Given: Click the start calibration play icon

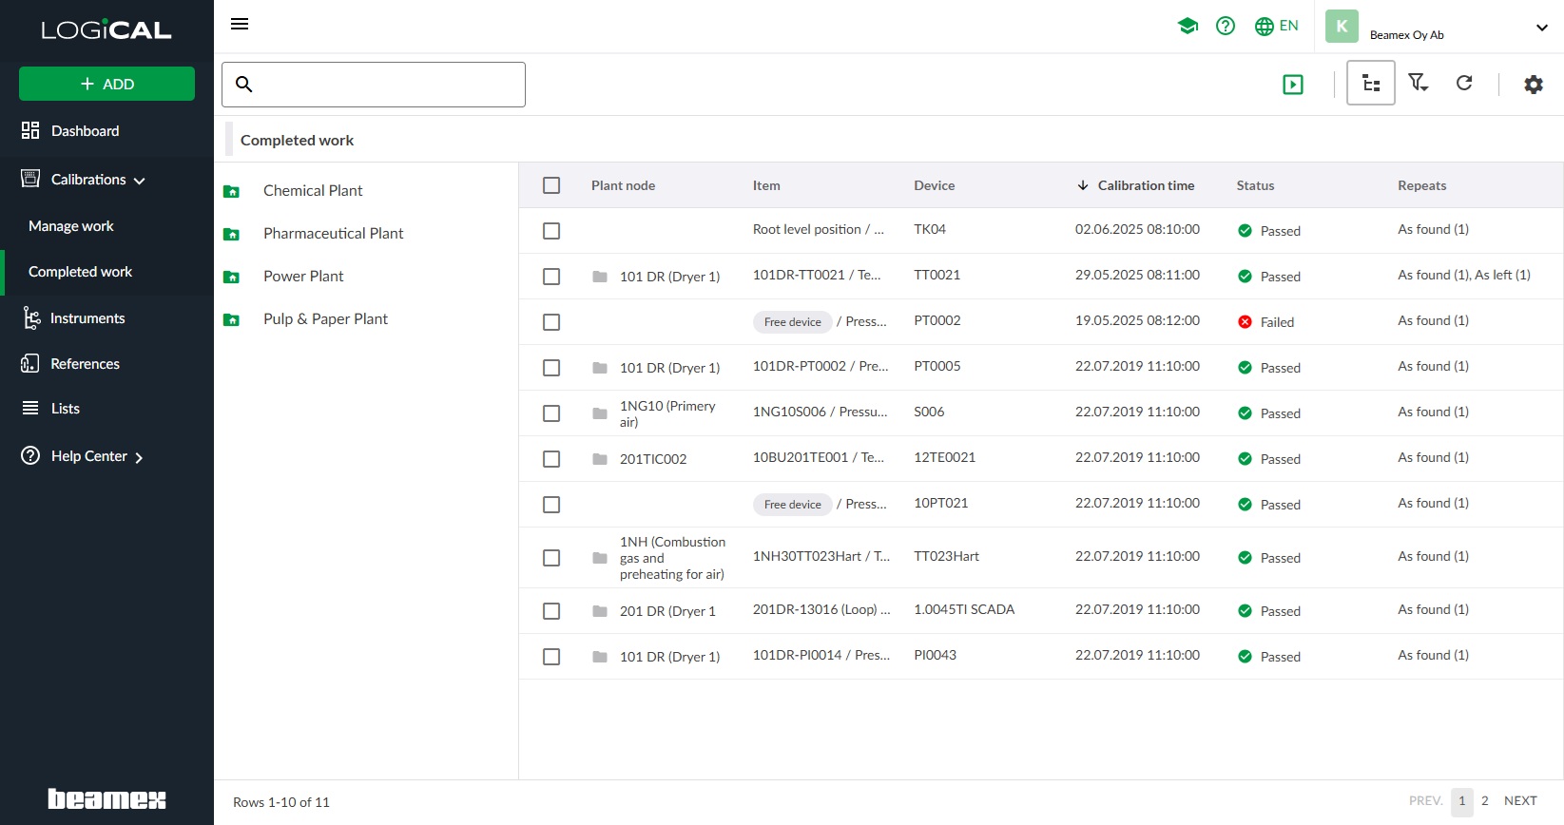Looking at the screenshot, I should pos(1293,85).
